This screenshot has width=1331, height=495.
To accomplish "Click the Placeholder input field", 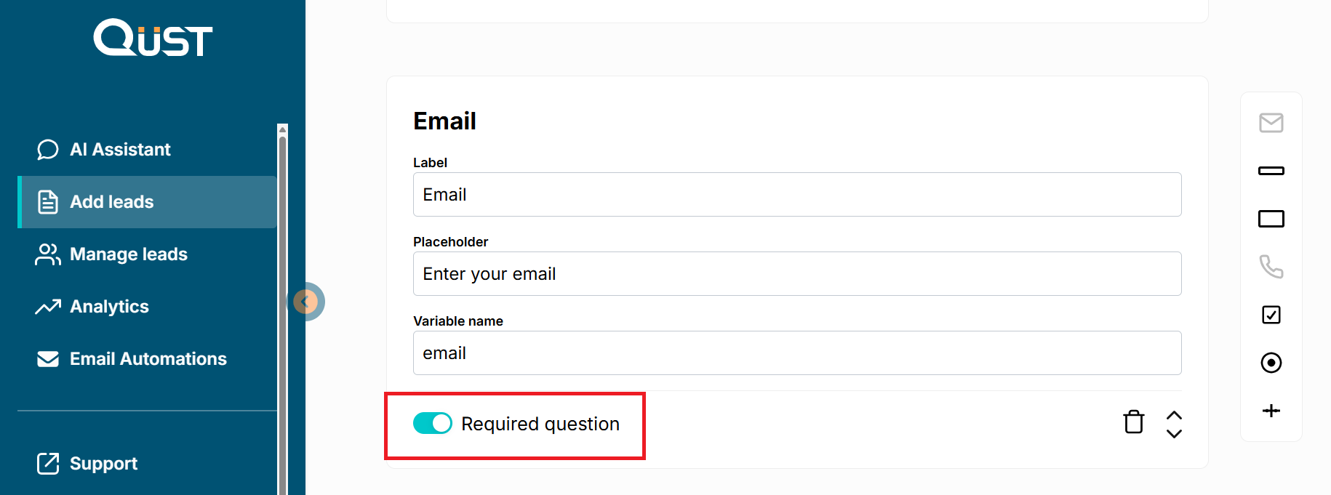I will click(796, 274).
